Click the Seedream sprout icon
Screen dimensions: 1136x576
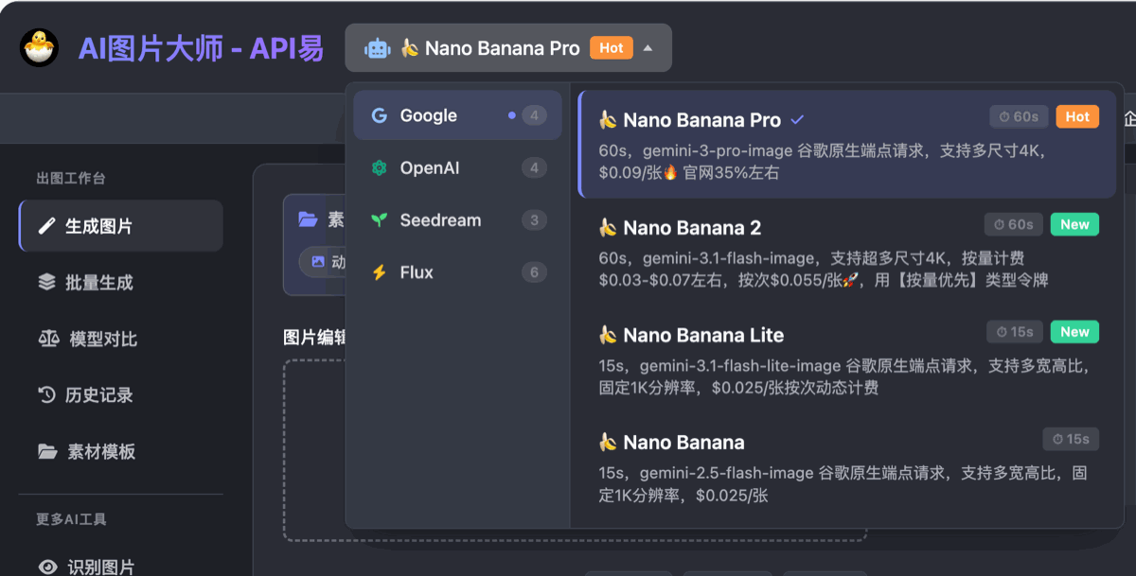379,220
